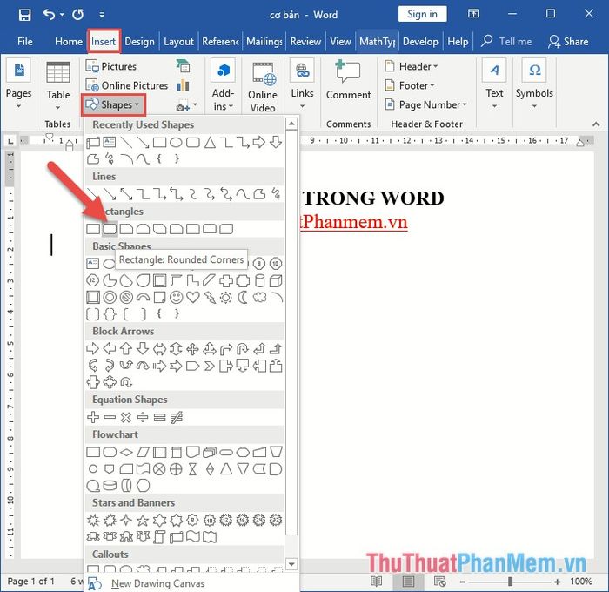The image size is (609, 592).
Task: Click New Drawing Canvas option
Action: (157, 583)
